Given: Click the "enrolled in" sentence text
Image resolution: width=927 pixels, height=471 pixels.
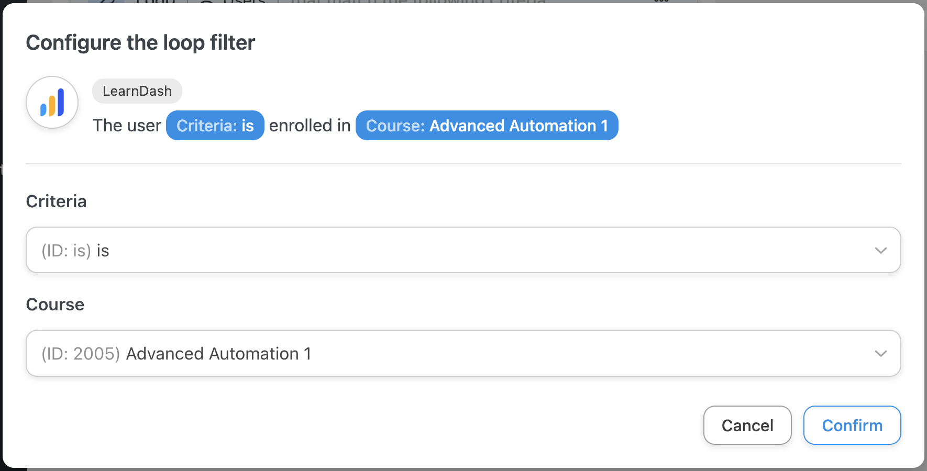Looking at the screenshot, I should click(310, 126).
